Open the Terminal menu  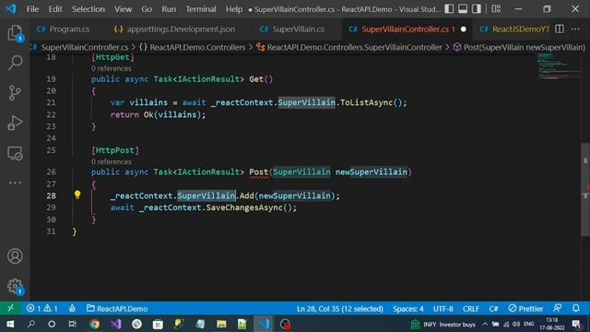pyautogui.click(x=201, y=9)
